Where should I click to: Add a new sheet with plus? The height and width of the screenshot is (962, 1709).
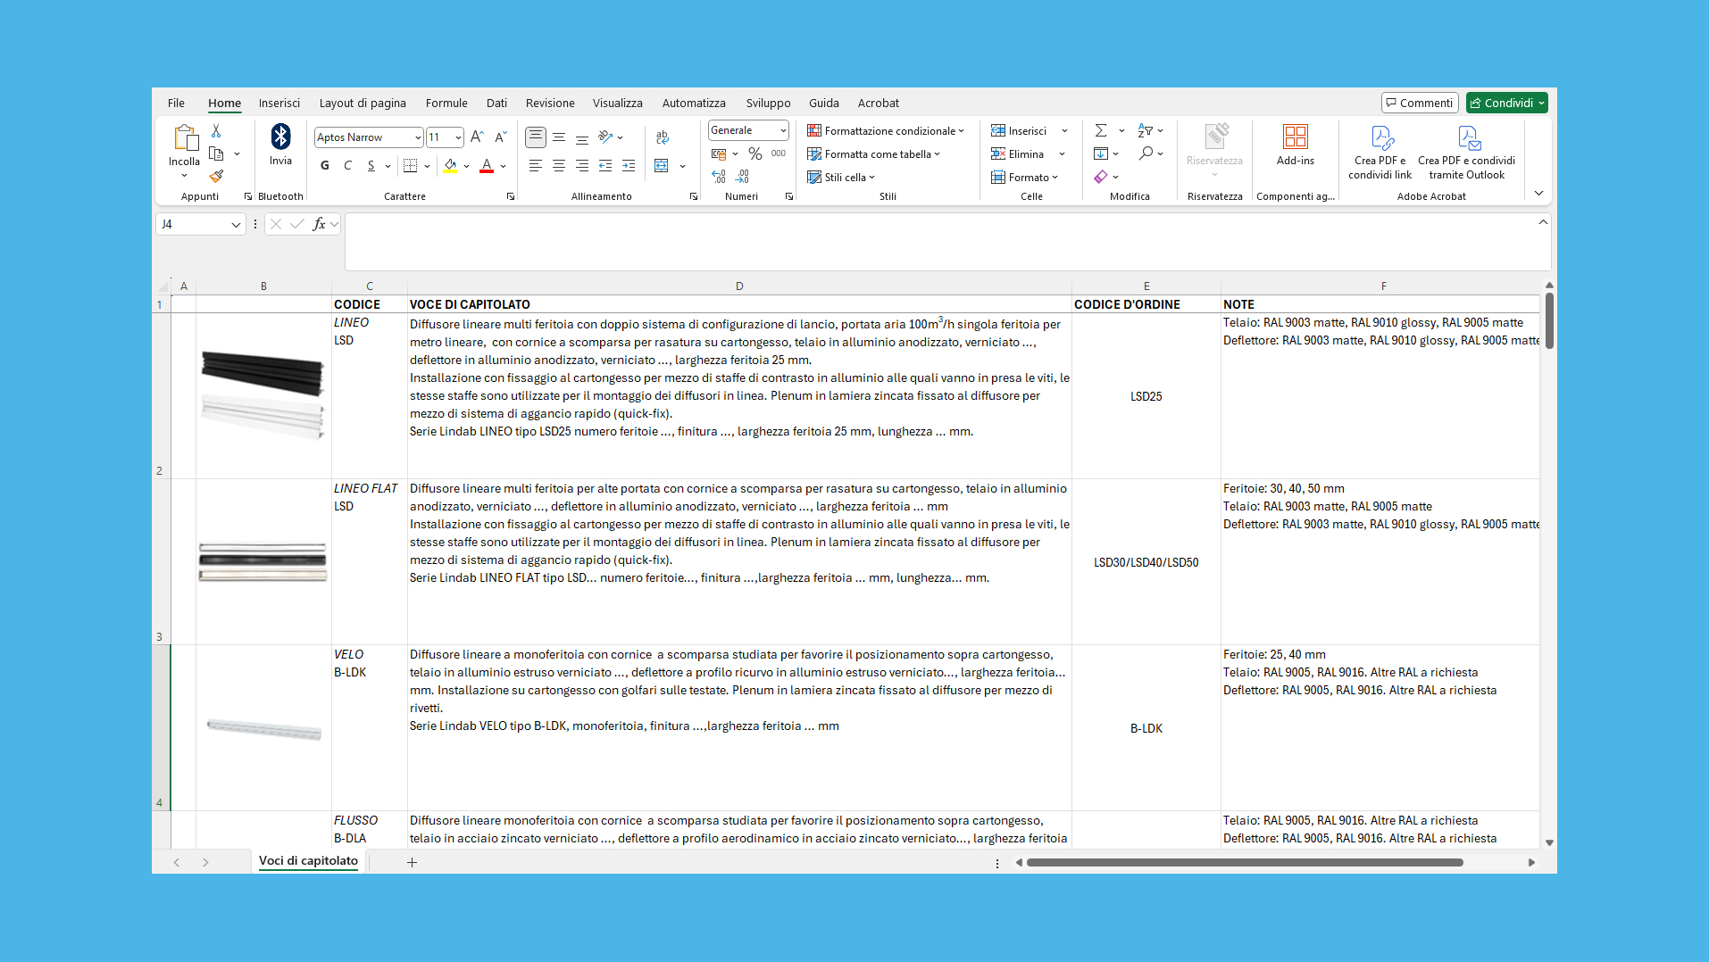(x=412, y=862)
